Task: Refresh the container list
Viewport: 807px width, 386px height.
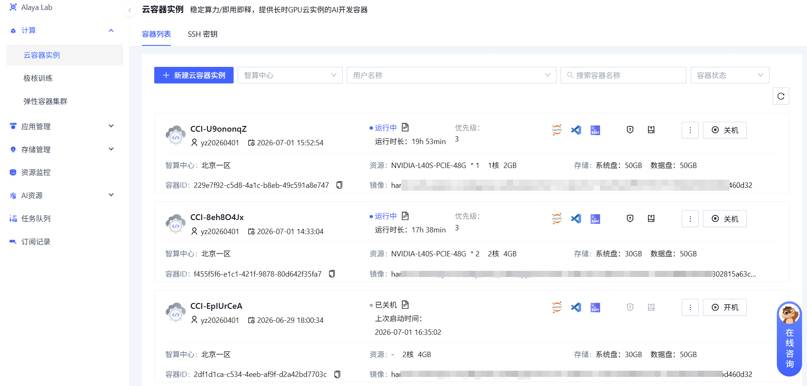Action: pos(781,96)
